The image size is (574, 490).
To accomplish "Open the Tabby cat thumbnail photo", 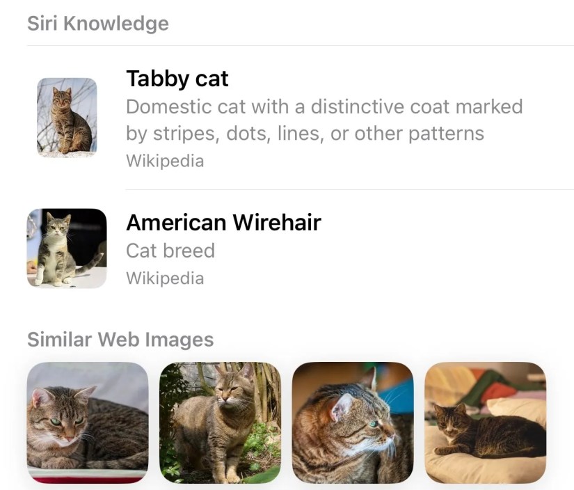I will click(x=67, y=118).
